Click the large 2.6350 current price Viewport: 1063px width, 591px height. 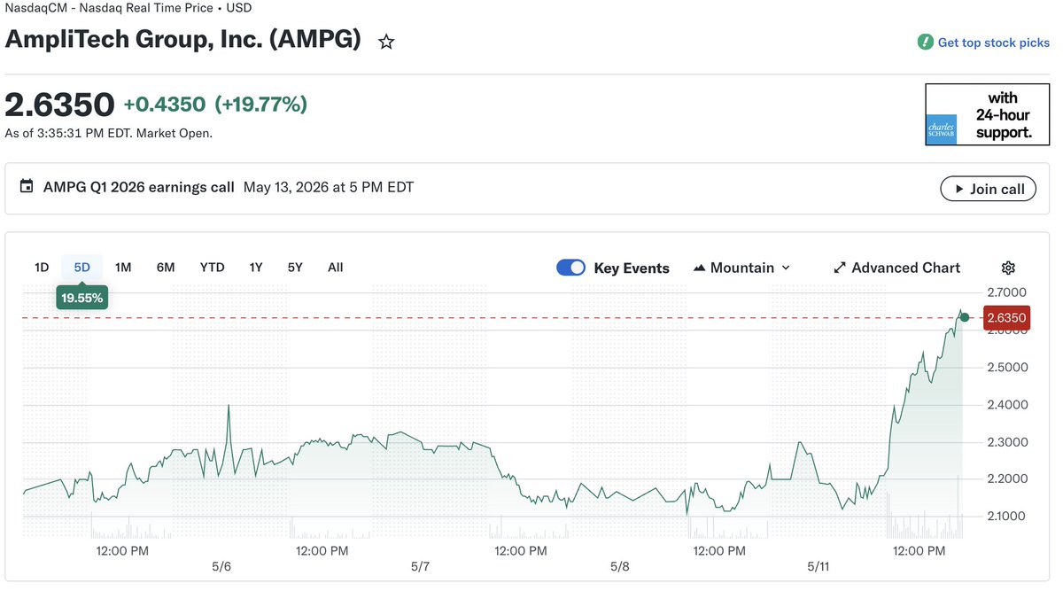pos(59,105)
